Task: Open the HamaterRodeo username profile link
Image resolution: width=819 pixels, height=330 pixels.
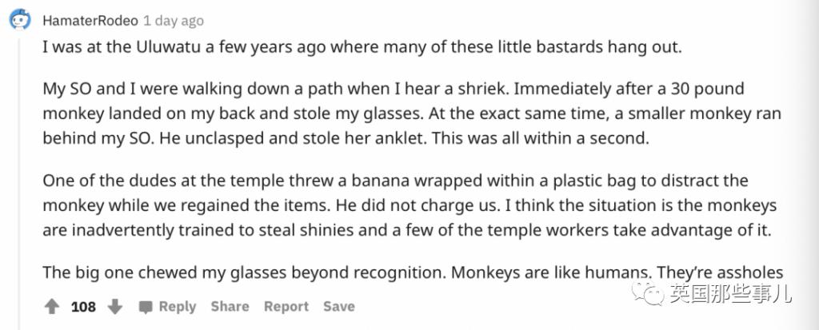Action: click(90, 21)
